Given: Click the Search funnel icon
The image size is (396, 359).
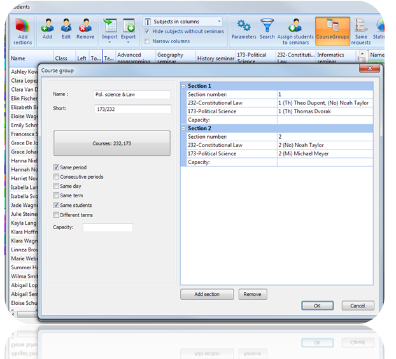Looking at the screenshot, I should tap(267, 26).
